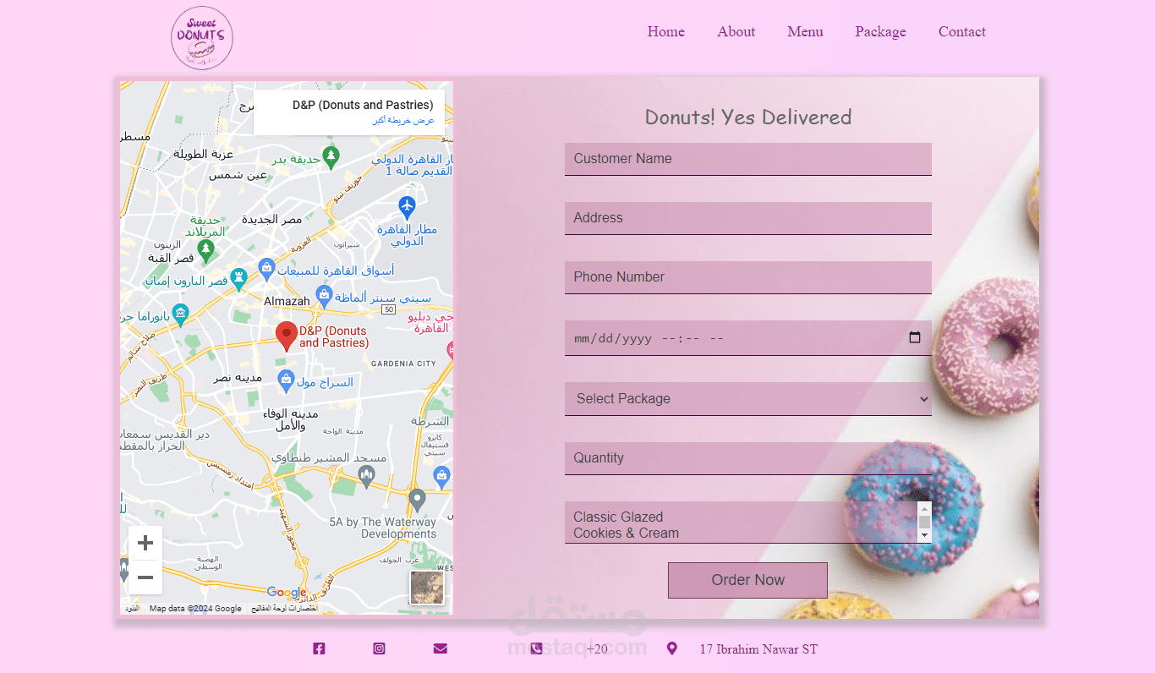Open the Facebook page icon in footer
This screenshot has width=1155, height=673.
319,648
